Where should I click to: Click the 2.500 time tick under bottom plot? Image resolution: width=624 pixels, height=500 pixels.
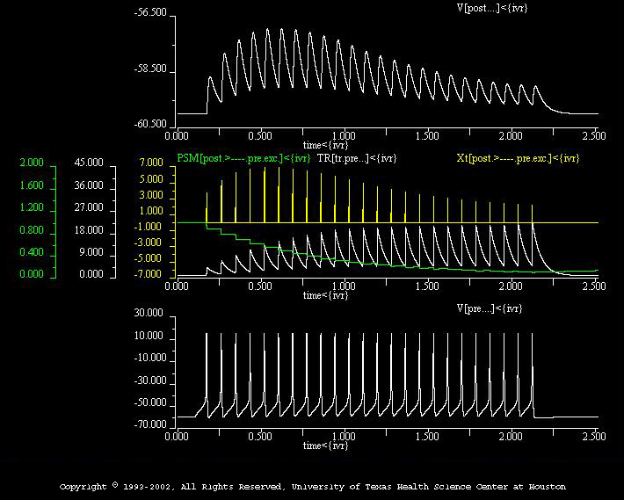coord(596,437)
